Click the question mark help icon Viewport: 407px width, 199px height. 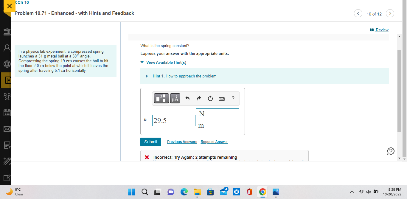pyautogui.click(x=233, y=98)
